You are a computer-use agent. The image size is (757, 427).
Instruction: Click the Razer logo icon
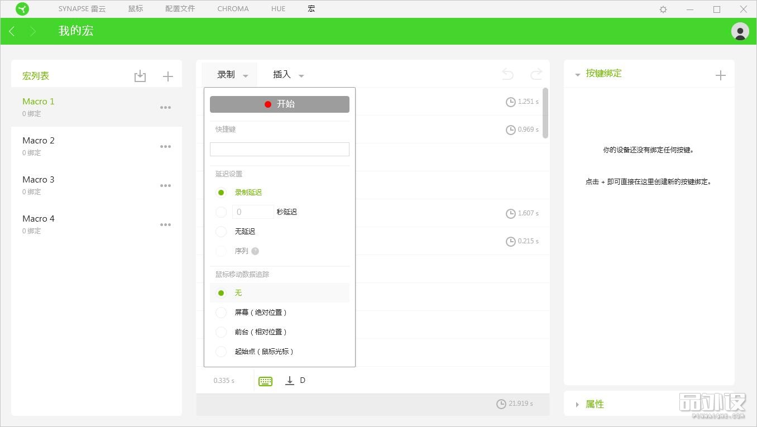point(22,9)
